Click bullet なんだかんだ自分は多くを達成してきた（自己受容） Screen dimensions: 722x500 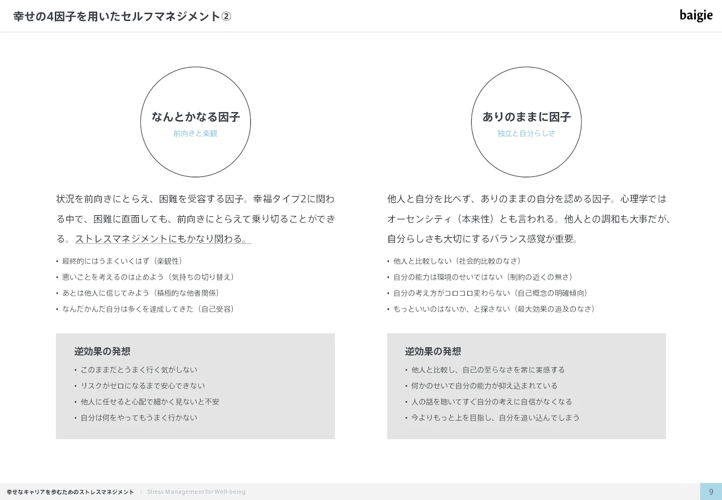click(145, 309)
